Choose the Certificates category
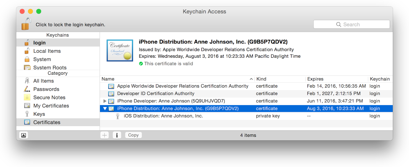The height and width of the screenshot is (167, 409). 58,122
